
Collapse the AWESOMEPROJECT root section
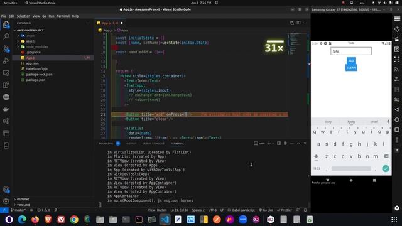pyautogui.click(x=30, y=30)
